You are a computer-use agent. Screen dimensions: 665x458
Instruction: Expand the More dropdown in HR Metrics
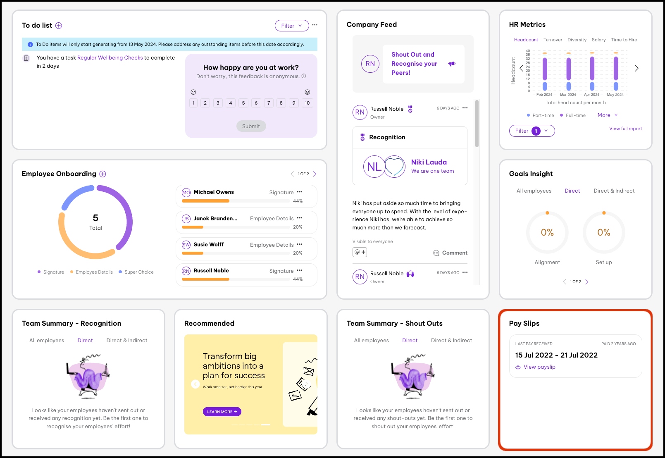coord(607,115)
